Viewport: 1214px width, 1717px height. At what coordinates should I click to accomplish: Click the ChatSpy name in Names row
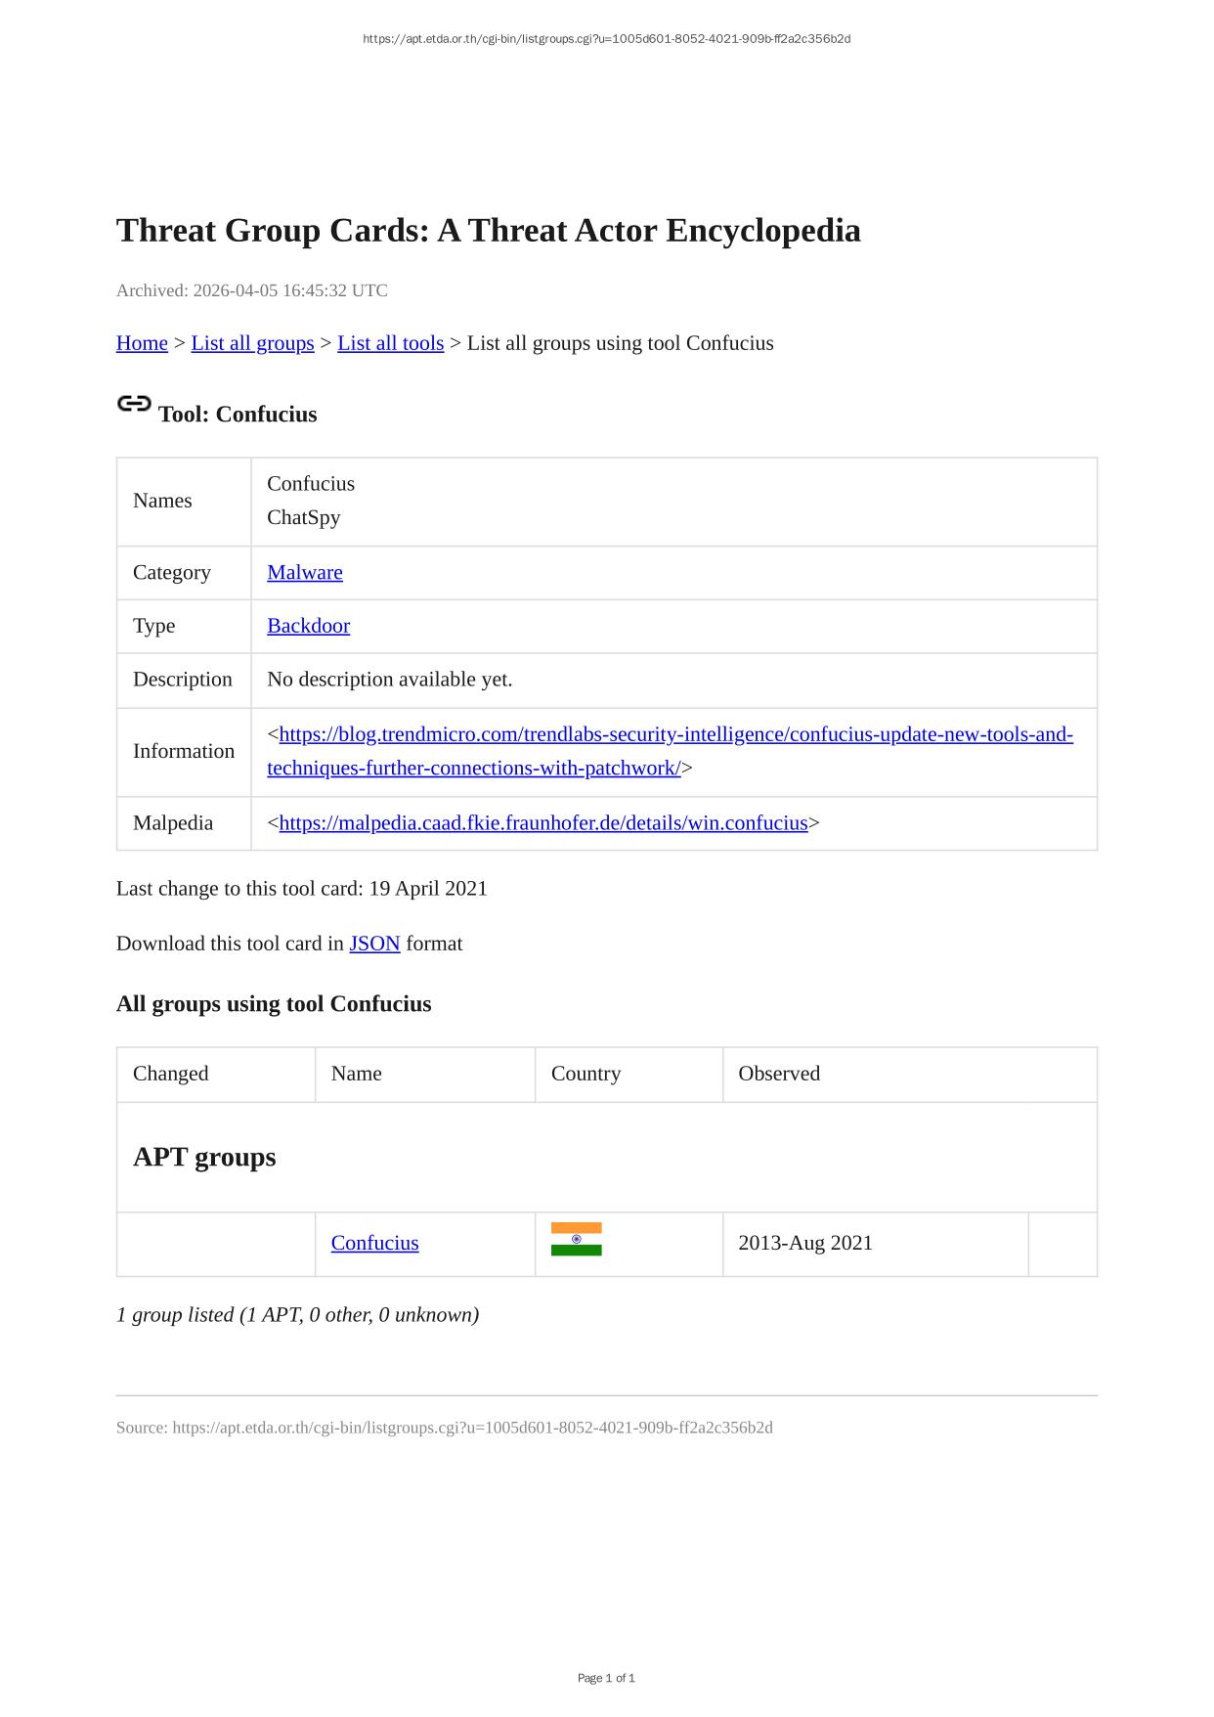303,517
